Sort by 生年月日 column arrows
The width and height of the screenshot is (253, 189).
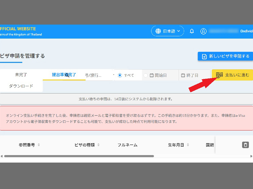(x=188, y=145)
